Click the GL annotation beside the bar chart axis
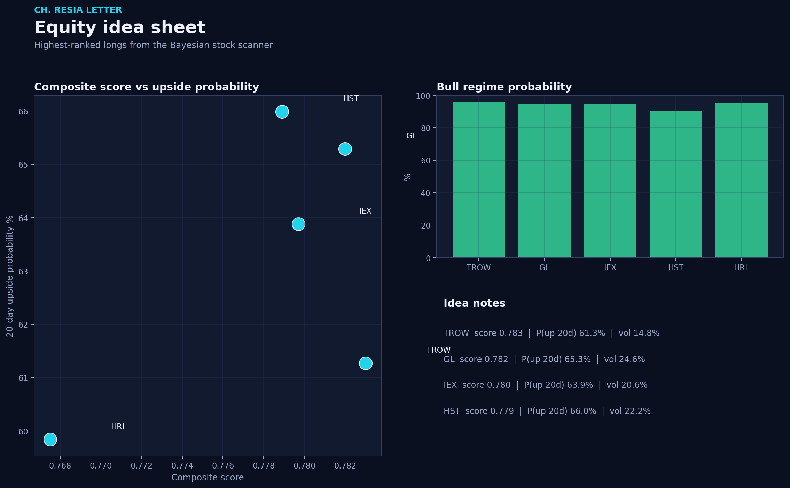This screenshot has height=488, width=790. [x=412, y=136]
